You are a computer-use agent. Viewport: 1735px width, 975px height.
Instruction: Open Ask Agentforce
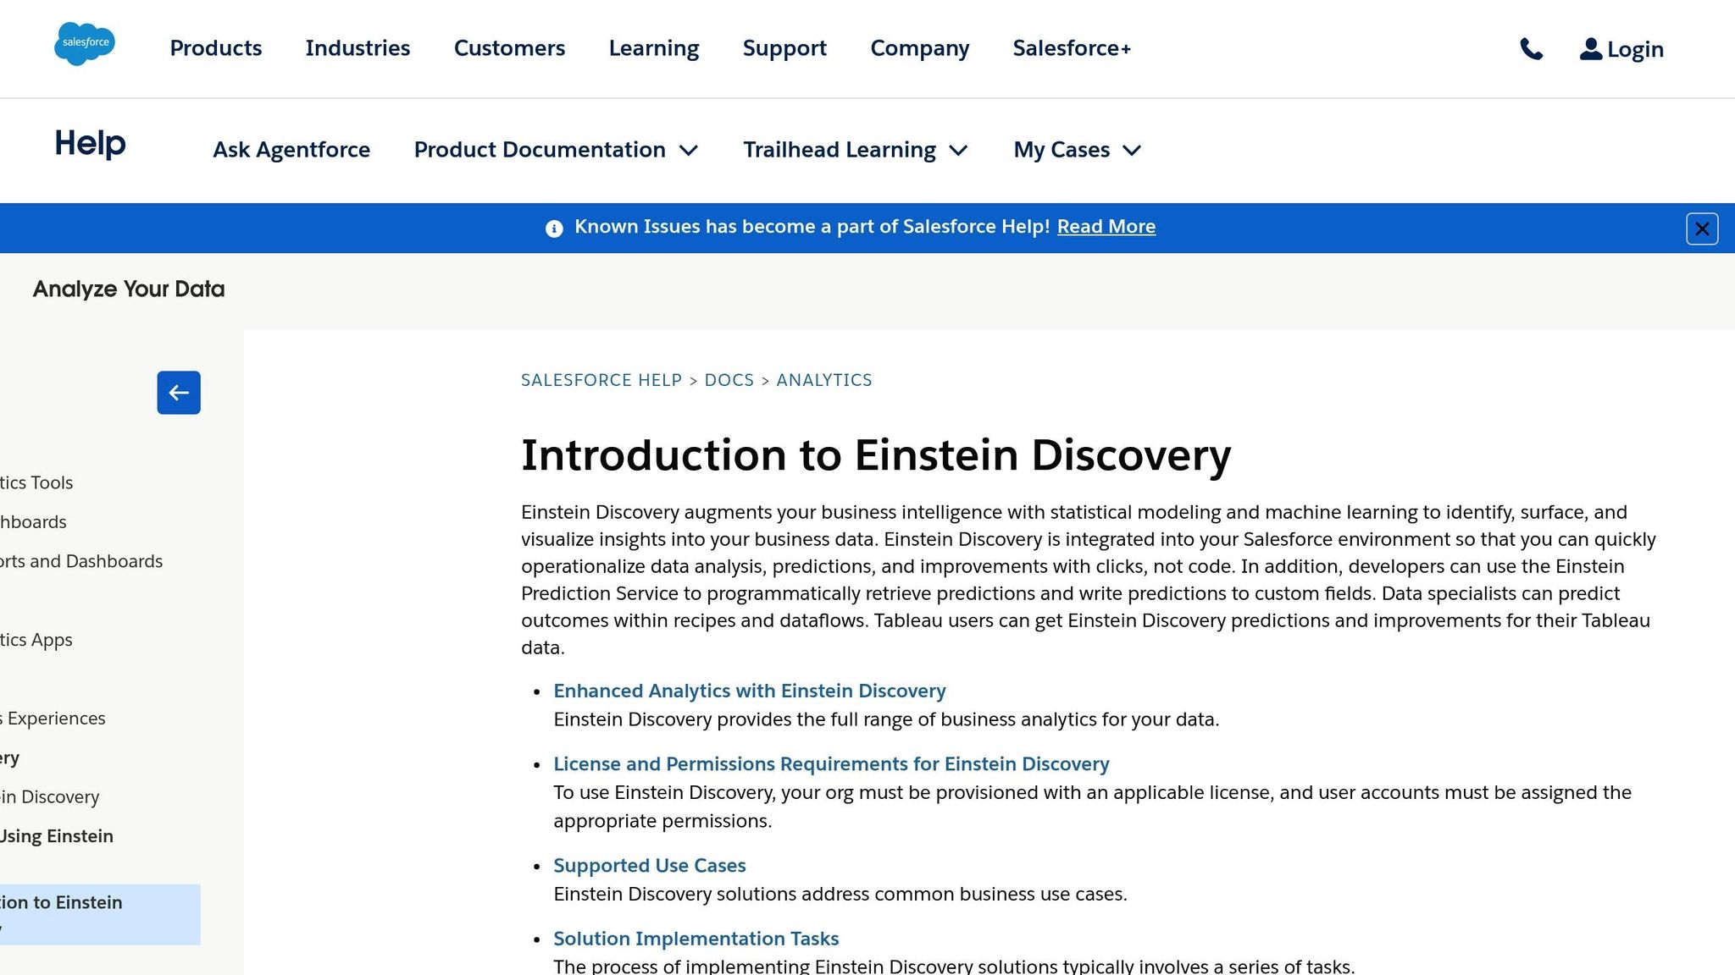click(x=291, y=150)
